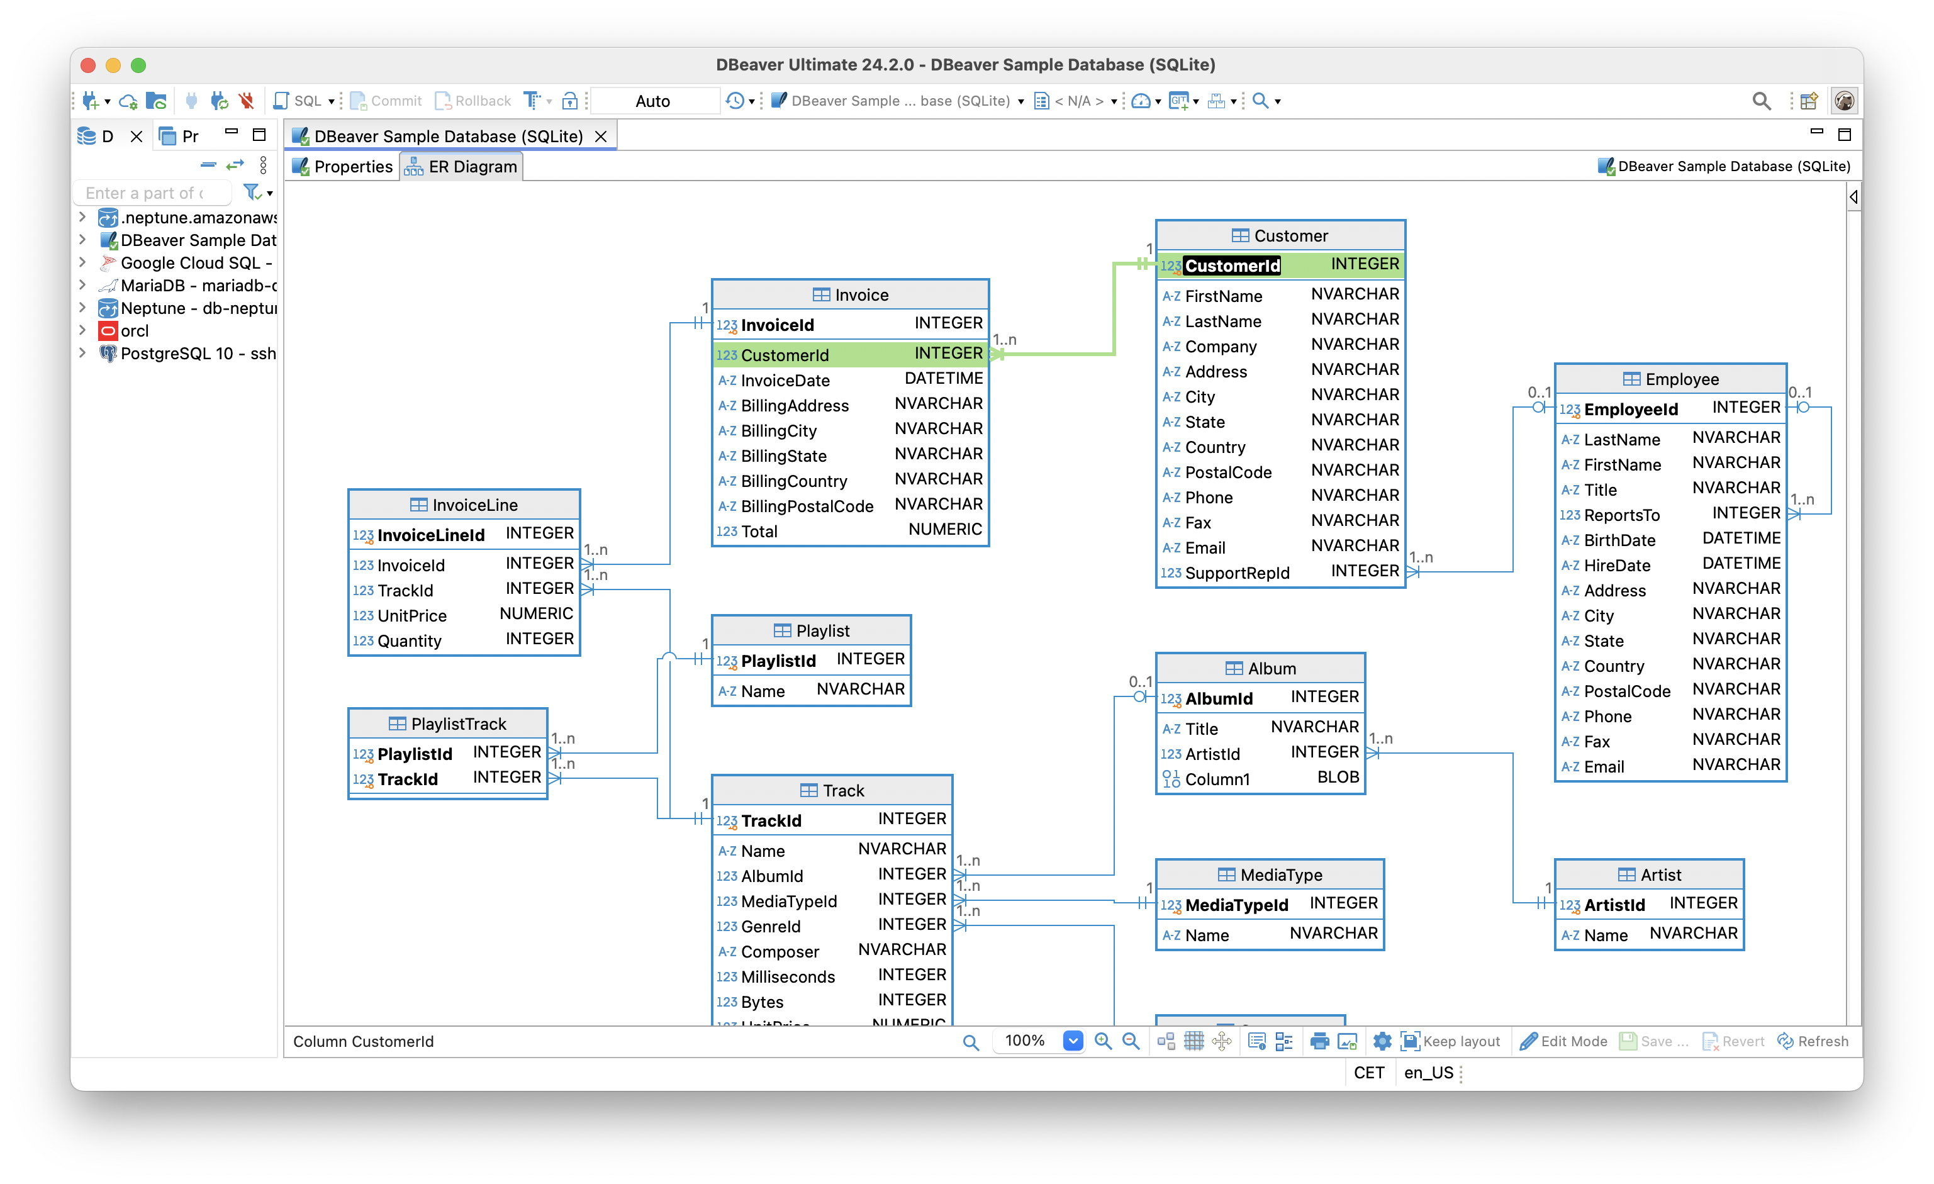Click the Reconnect plug icon
This screenshot has width=1934, height=1184.
pyautogui.click(x=219, y=101)
